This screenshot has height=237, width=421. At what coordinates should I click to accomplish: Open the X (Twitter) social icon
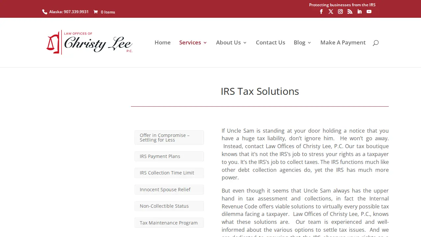click(331, 12)
